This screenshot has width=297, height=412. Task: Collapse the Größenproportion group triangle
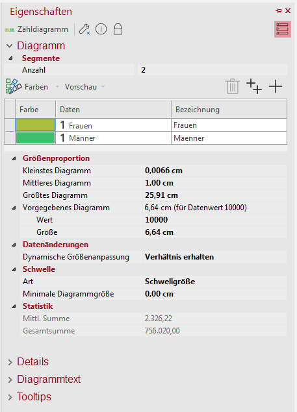pos(14,158)
